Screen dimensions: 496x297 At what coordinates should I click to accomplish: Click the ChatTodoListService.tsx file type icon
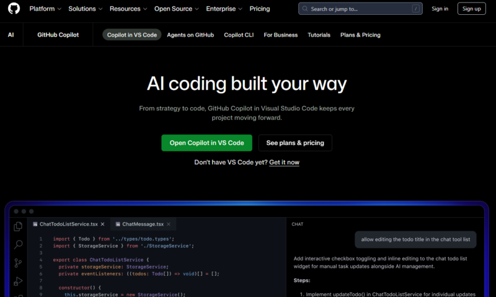[x=35, y=224]
